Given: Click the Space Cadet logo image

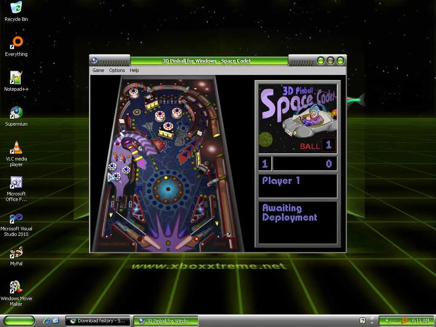Looking at the screenshot, I should point(298,118).
